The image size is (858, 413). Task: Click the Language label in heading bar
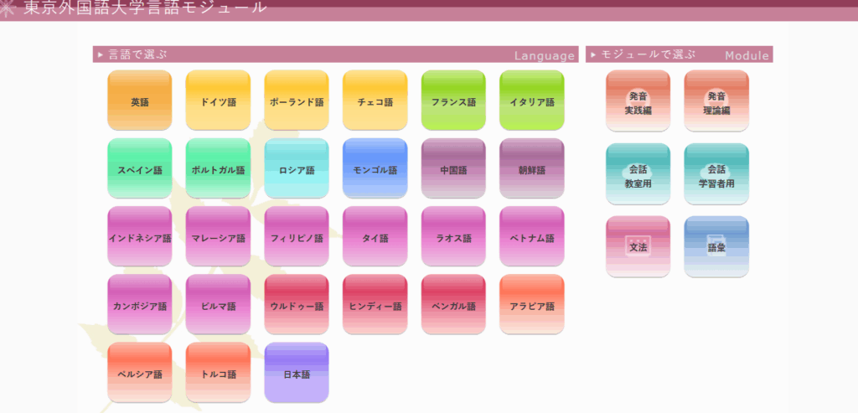click(x=545, y=55)
